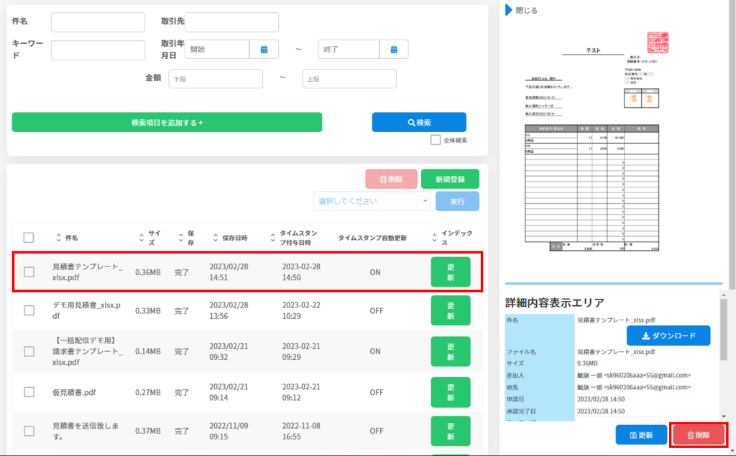The width and height of the screenshot is (736, 456).
Task: Click the 0.33MB size cell
Action: [148, 310]
